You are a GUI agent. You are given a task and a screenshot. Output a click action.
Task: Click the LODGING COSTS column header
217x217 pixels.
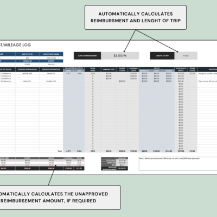pos(133,69)
